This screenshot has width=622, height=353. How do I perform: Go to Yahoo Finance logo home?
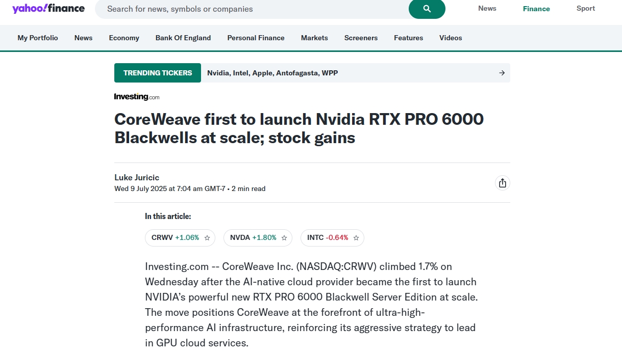48,8
